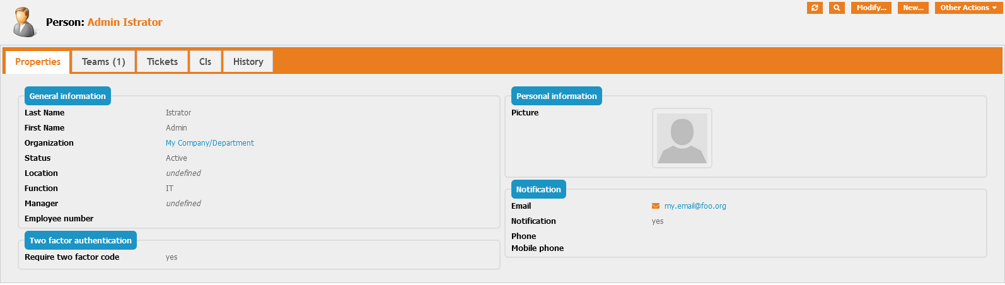The height and width of the screenshot is (285, 1005).
Task: Switch to the Teams (1) tab
Action: 103,62
